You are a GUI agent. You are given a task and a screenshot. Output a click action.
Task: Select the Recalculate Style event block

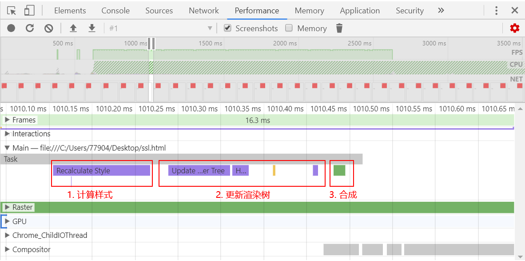click(x=101, y=171)
